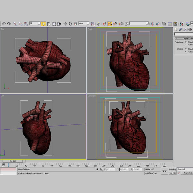Screen dimensions: 193x193
Task: Open the Named Selection Sets dropdown
Action: point(139,23)
